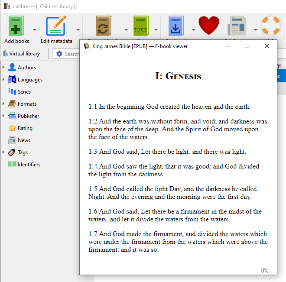Open the Edit metadata dropdown arrow
Viewport: 286px width, 282px height.
click(x=78, y=29)
